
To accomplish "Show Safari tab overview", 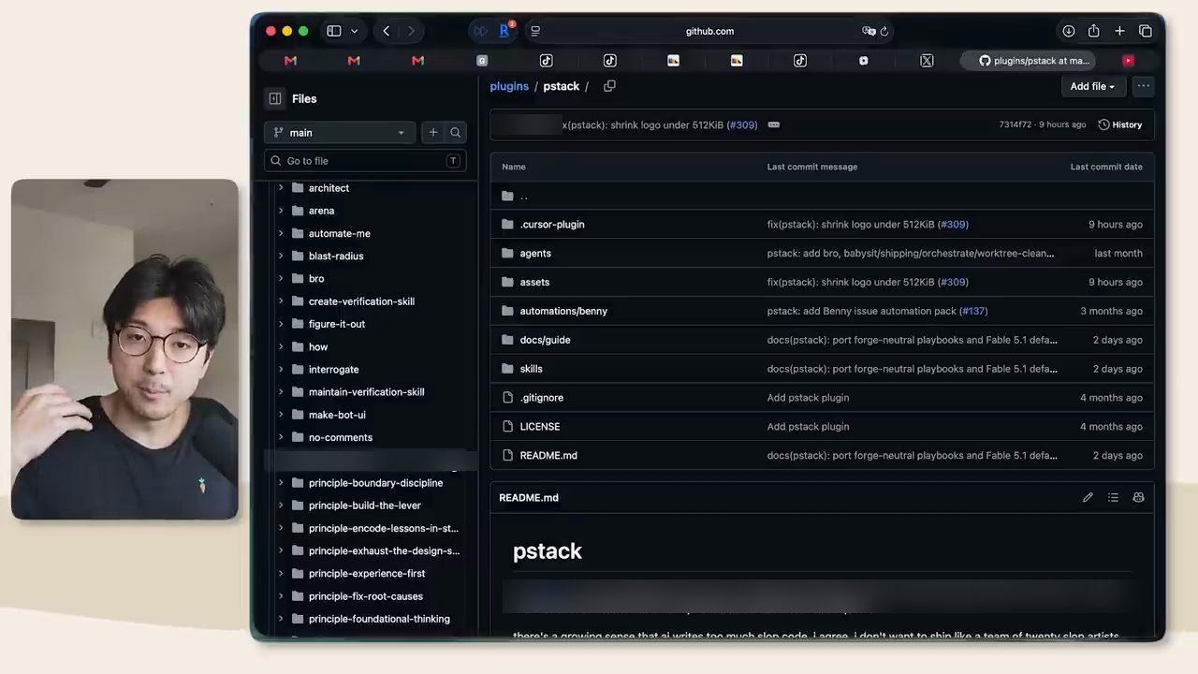I will coord(1146,31).
